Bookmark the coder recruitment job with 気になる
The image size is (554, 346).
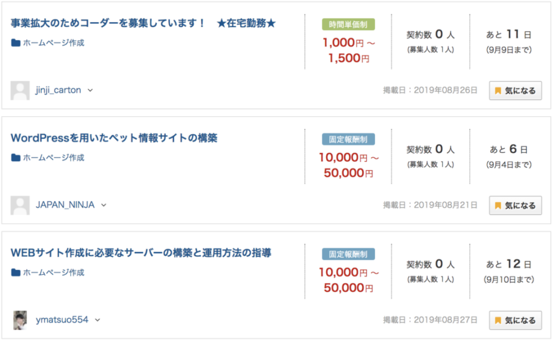515,90
